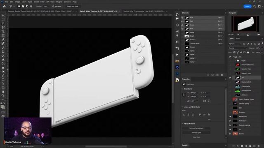Create new group folder in Layers footer
This screenshot has height=148, width=264.
250,146
